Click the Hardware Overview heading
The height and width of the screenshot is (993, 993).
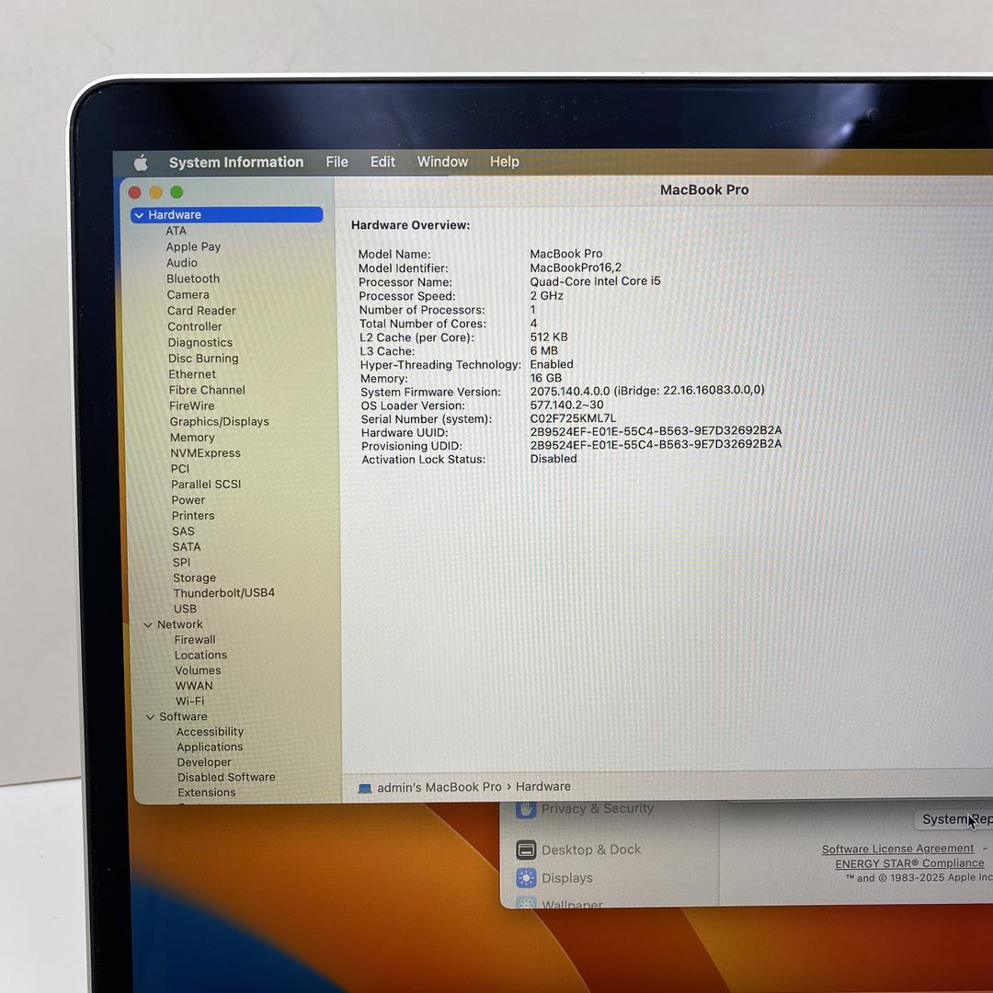[x=410, y=225]
